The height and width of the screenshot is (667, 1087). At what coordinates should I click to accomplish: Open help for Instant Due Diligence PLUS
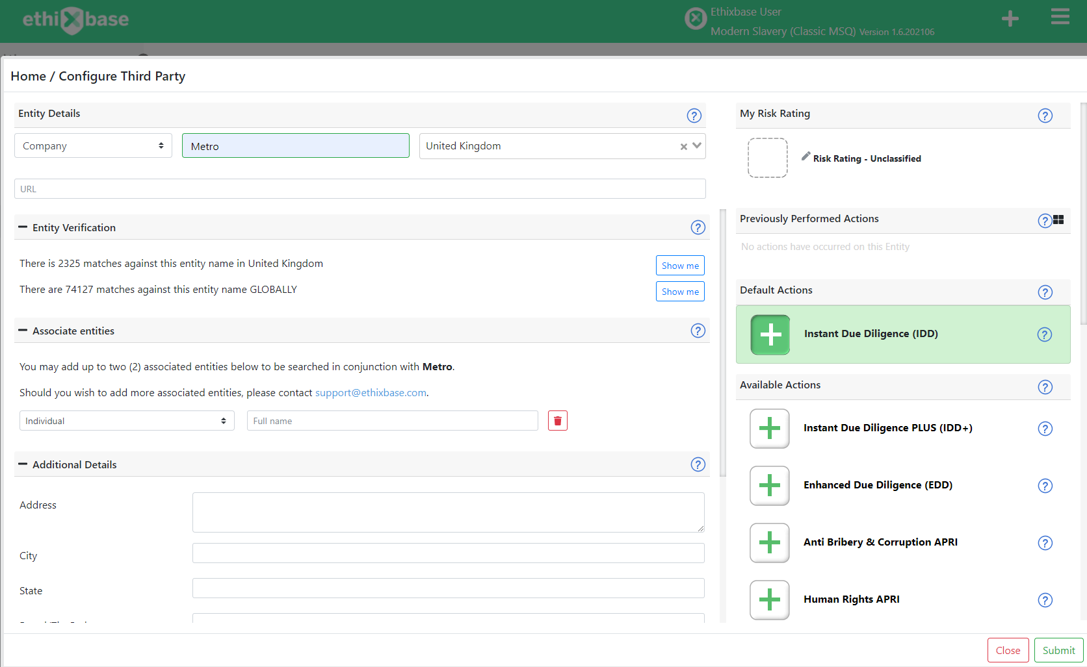coord(1045,429)
